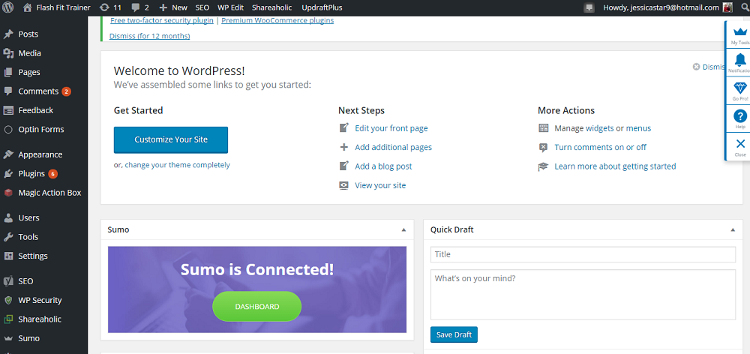Click Add a blog post link

coord(383,166)
